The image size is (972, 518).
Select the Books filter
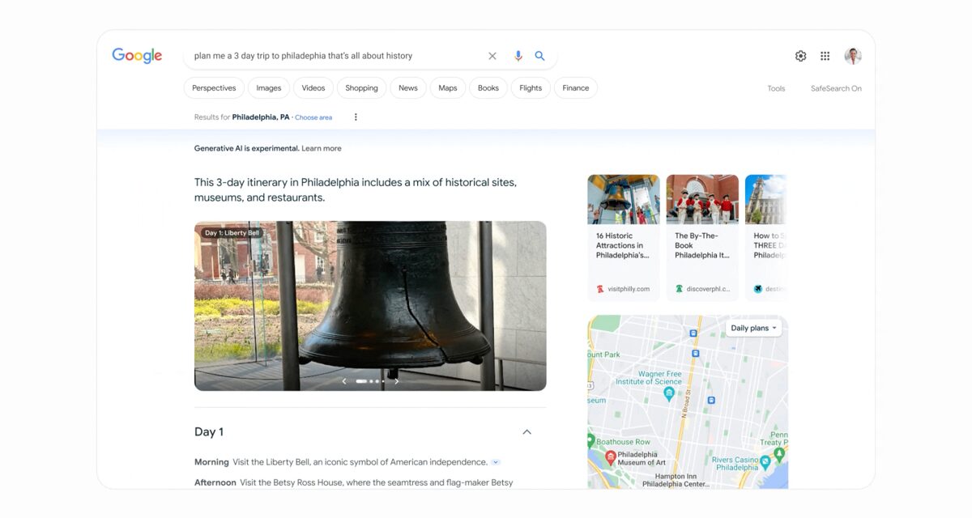coord(488,88)
